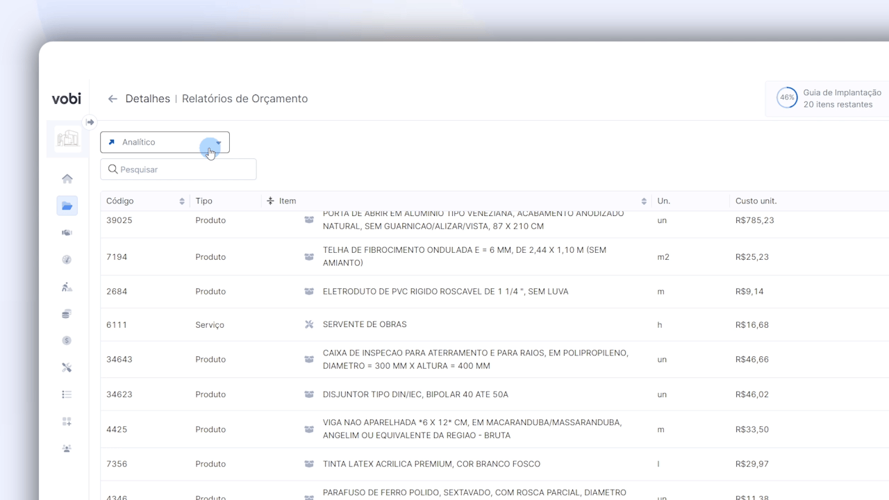Screen dimensions: 889x500
Task: Click the 46% progress circle
Action: click(x=787, y=98)
